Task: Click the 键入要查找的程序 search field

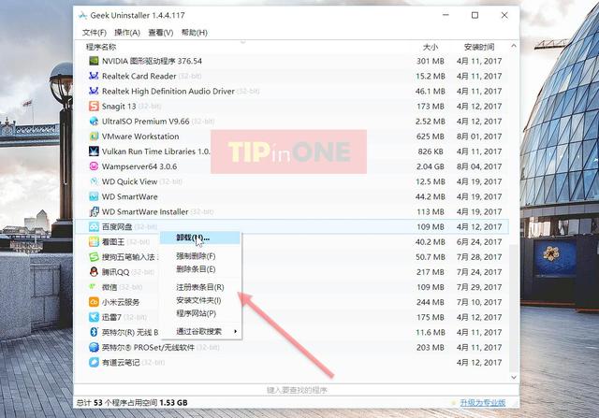Action: pyautogui.click(x=297, y=390)
